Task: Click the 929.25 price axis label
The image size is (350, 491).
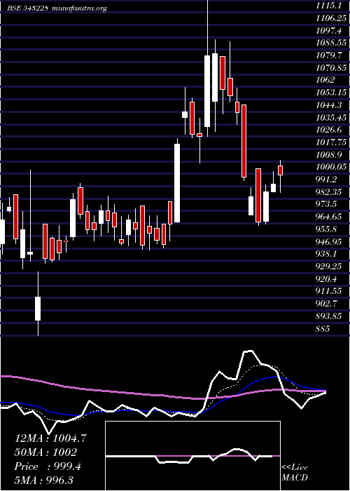Action: point(328,266)
